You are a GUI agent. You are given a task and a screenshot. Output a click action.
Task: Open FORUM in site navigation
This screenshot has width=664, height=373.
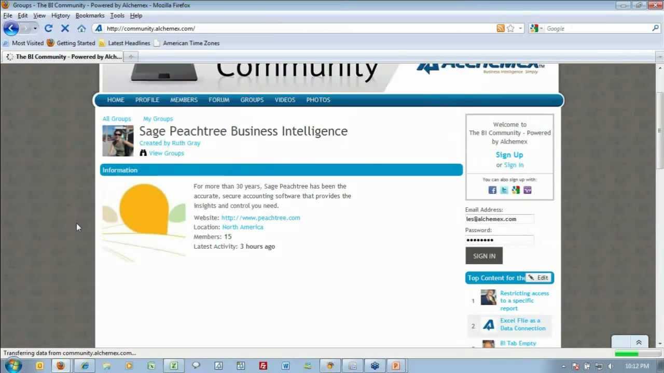(219, 100)
